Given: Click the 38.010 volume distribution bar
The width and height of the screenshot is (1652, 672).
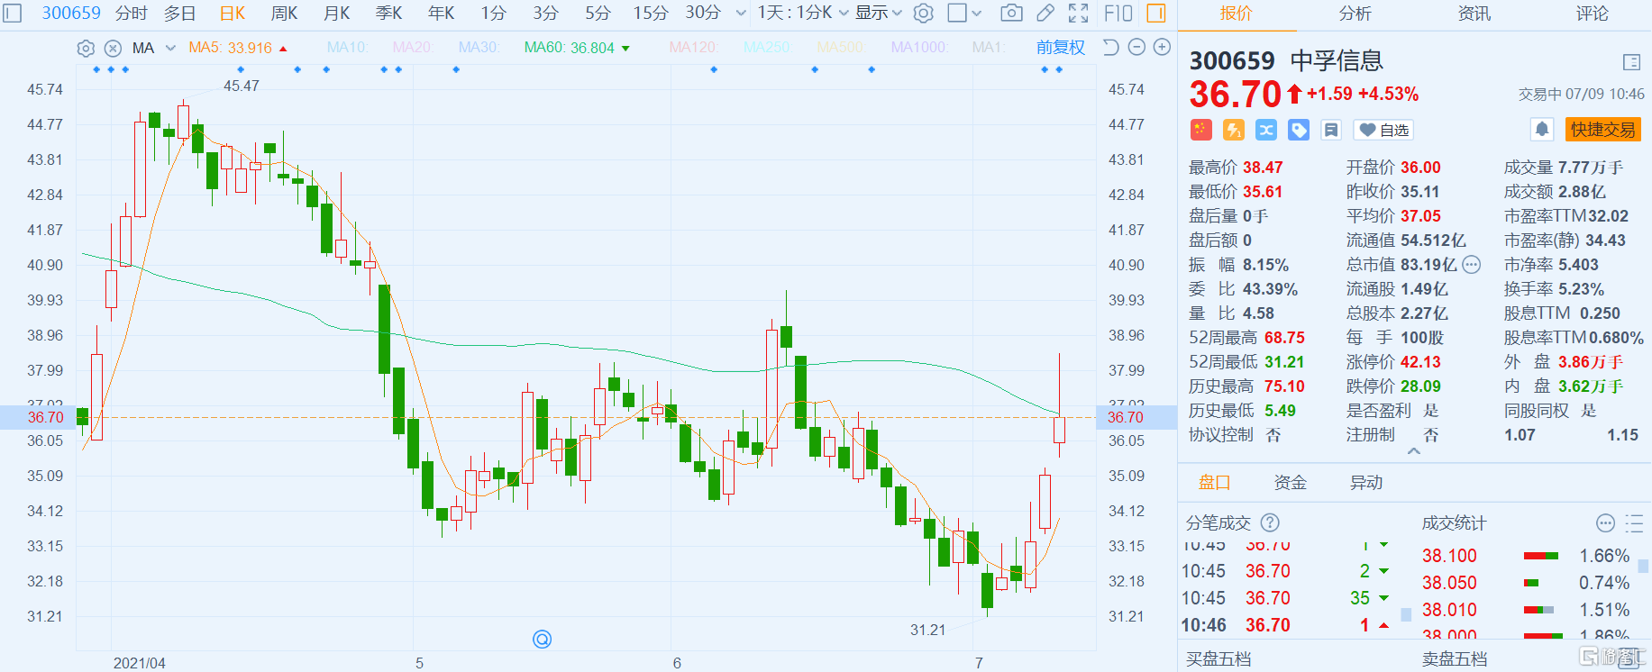Looking at the screenshot, I should point(1539,610).
